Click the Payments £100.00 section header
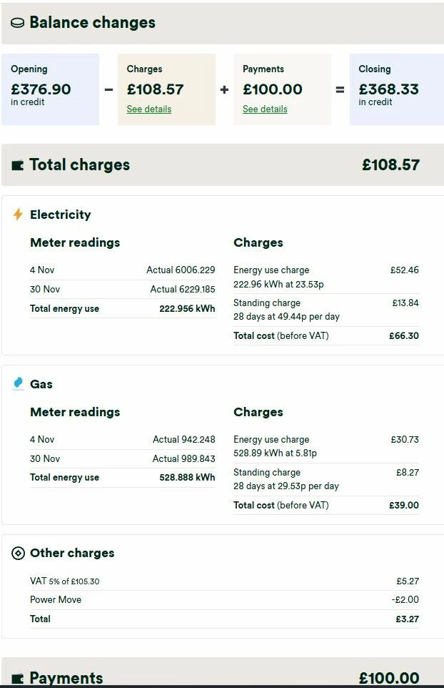The image size is (444, 688). point(223,676)
